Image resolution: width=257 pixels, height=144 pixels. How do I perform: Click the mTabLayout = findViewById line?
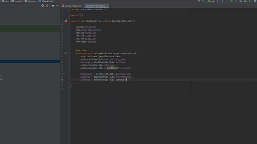pos(106,74)
